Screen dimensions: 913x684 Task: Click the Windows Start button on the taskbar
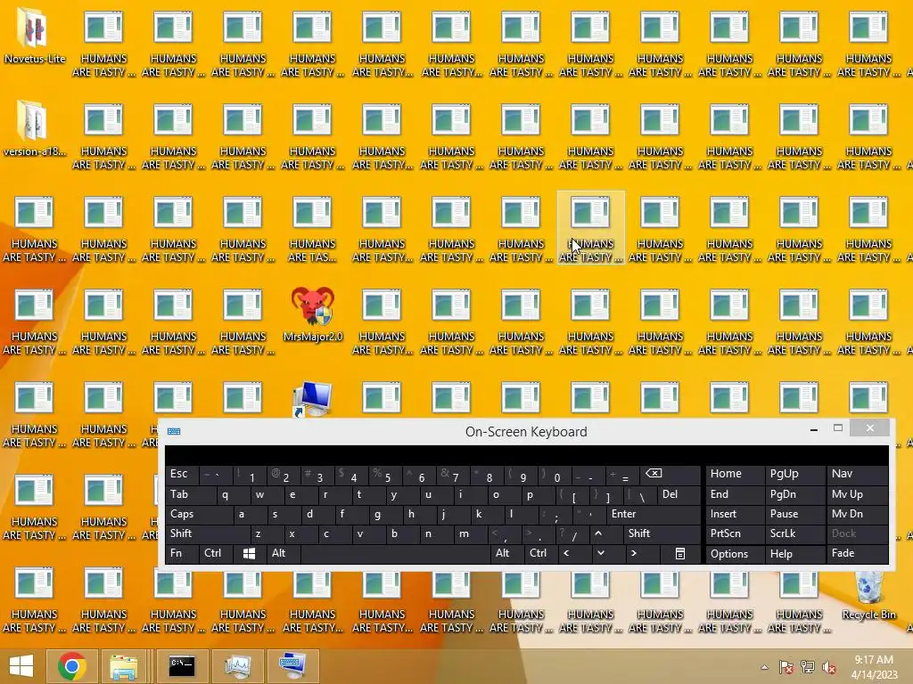coord(21,666)
